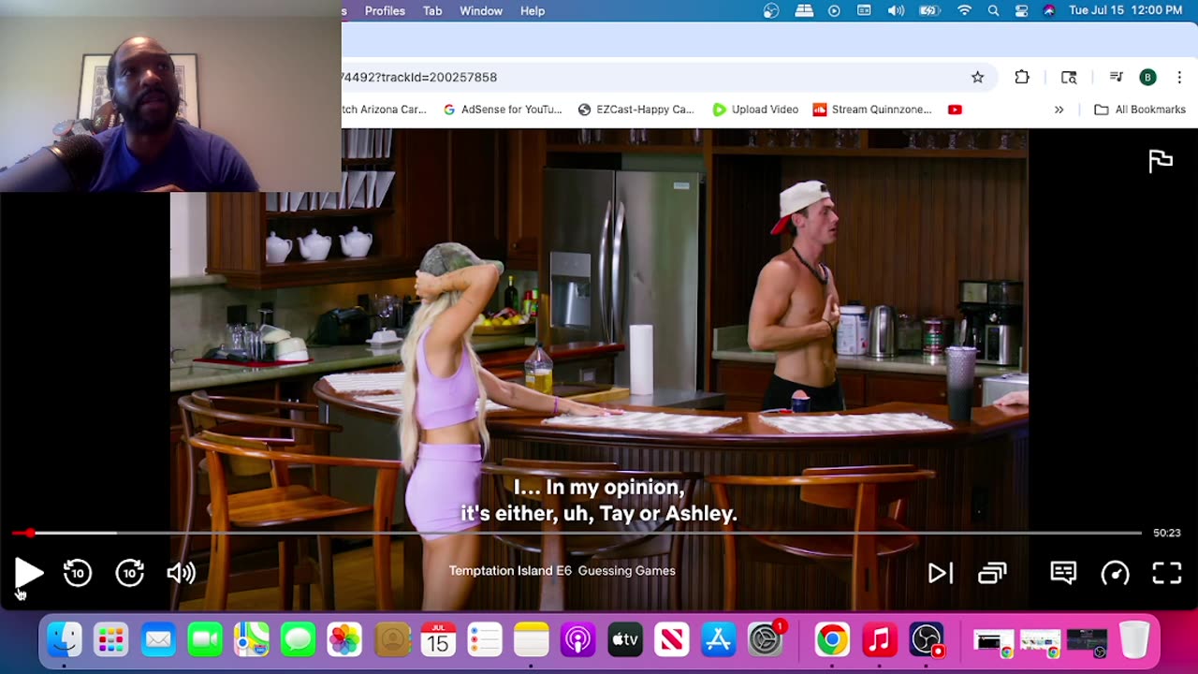Open Contacts from the dock
The height and width of the screenshot is (674, 1198).
tap(392, 640)
